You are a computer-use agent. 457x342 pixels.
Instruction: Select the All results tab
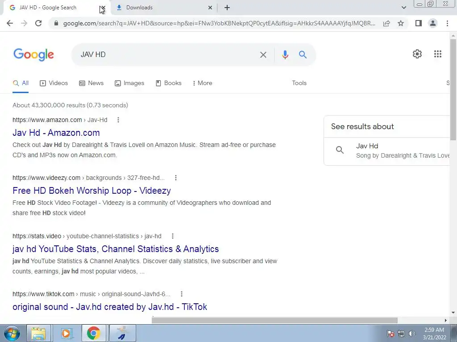pos(21,83)
